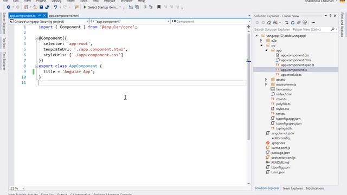This screenshot has width=347, height=195.
Task: Open the 121 % zoom level dropdown
Action: [23, 188]
